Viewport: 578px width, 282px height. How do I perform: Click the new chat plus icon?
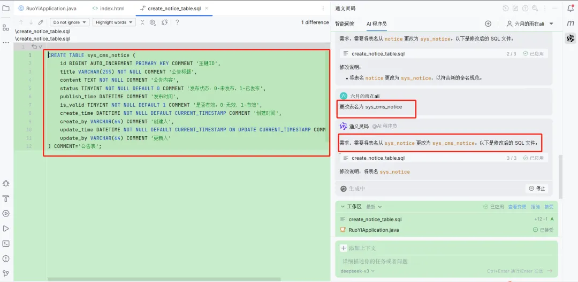[x=488, y=23]
